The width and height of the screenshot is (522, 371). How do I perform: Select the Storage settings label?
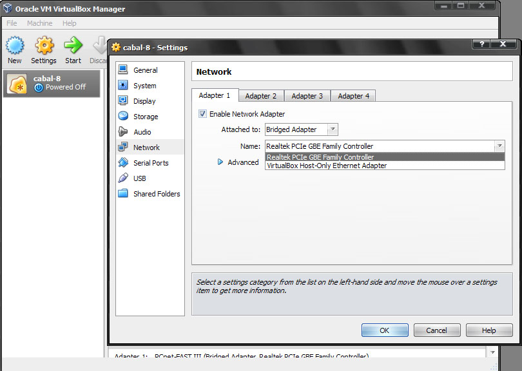[x=146, y=117]
